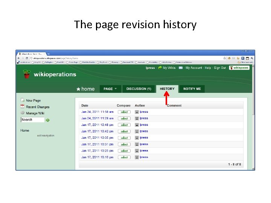Open Recent Changes link
Image resolution: width=271 pixels, height=203 pixels.
[38, 107]
